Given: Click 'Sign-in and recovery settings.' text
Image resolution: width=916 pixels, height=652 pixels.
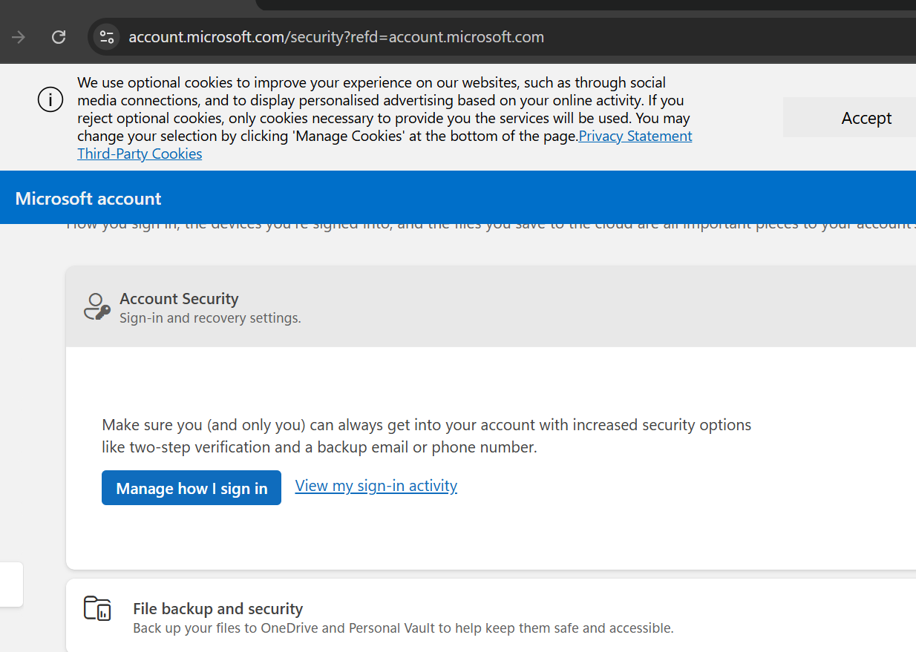Looking at the screenshot, I should [x=210, y=318].
